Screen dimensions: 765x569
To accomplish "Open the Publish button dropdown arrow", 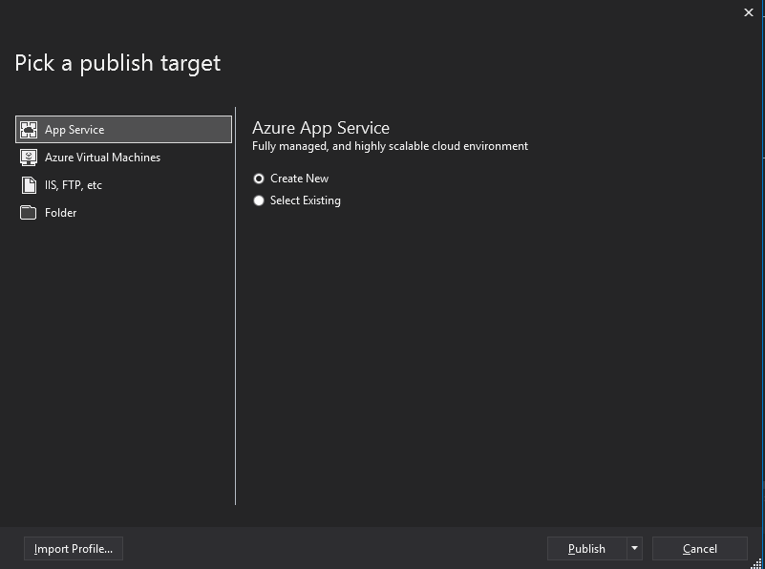I will pos(635,549).
